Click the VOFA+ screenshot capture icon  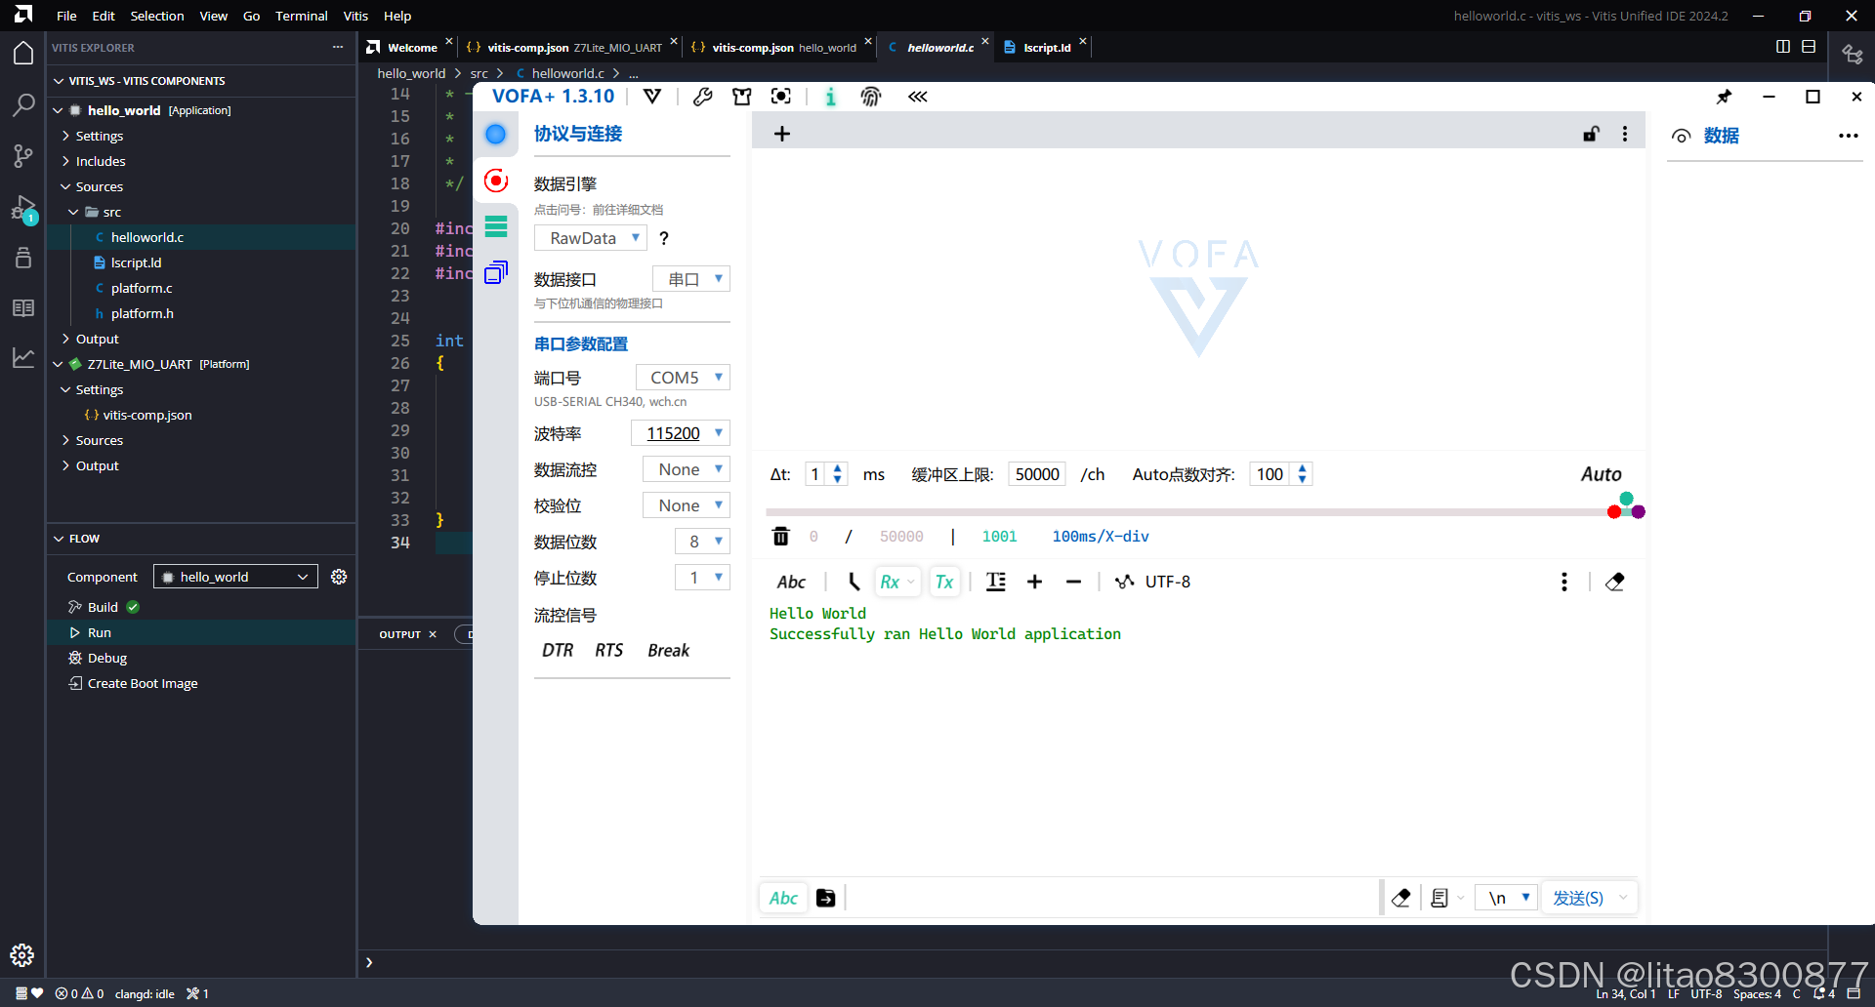tap(780, 96)
